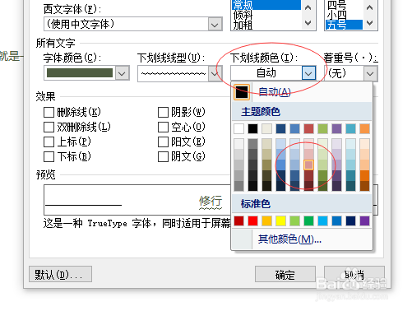Enable the 阴影(W) shadow effect
This screenshot has width=412, height=311.
tap(163, 112)
